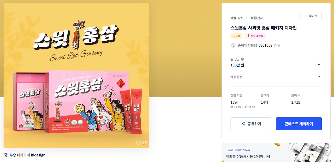Click the 우승 후보작 badge label
The height and width of the screenshot is (164, 334).
[257, 36]
